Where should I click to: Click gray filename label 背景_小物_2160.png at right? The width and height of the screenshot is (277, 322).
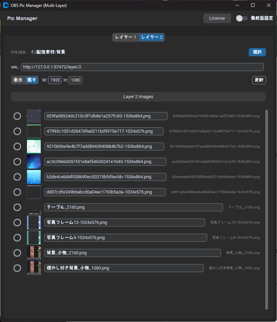click(x=243, y=253)
